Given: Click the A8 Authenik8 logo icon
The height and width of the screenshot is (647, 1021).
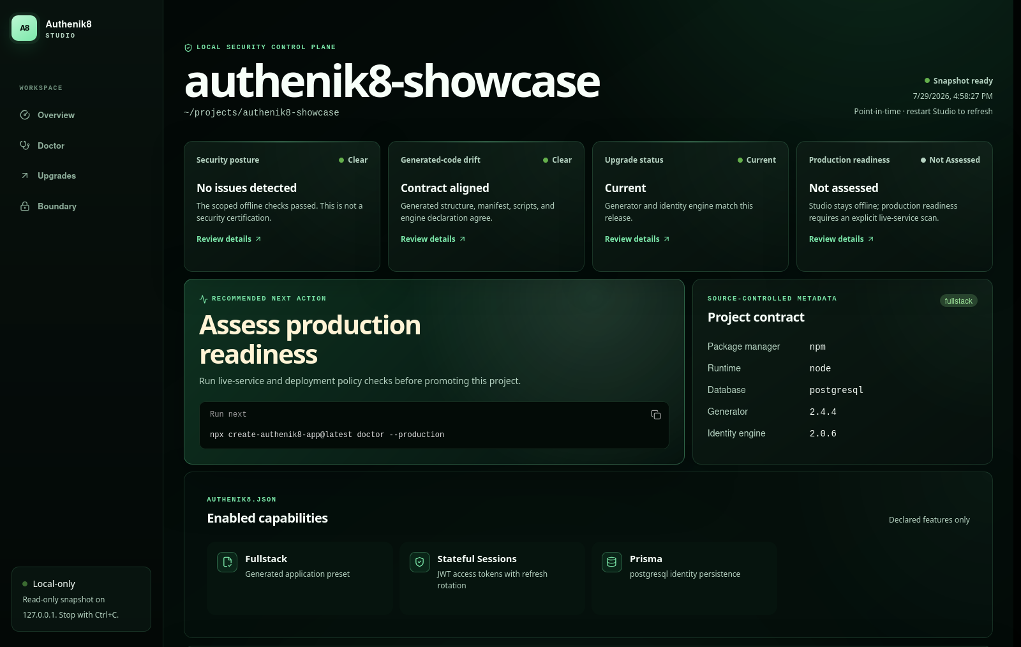Looking at the screenshot, I should (24, 28).
